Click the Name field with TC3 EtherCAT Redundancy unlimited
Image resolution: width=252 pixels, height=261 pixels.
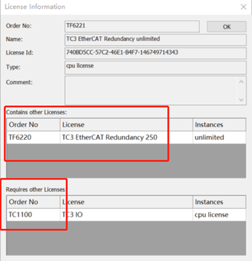pos(155,40)
